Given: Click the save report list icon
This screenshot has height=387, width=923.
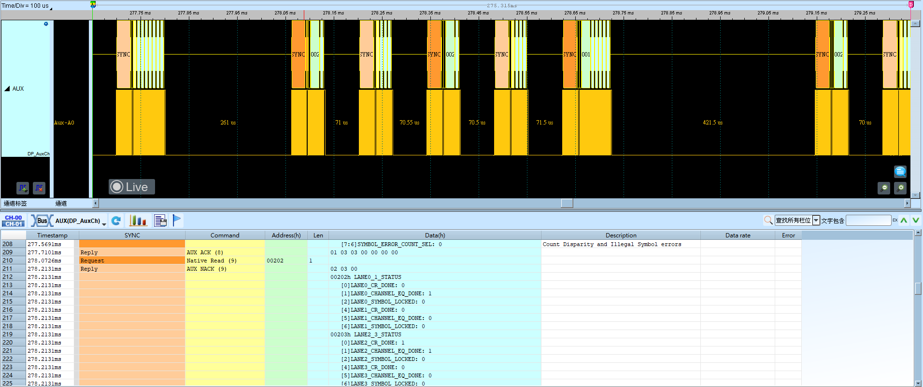Looking at the screenshot, I should coord(160,221).
